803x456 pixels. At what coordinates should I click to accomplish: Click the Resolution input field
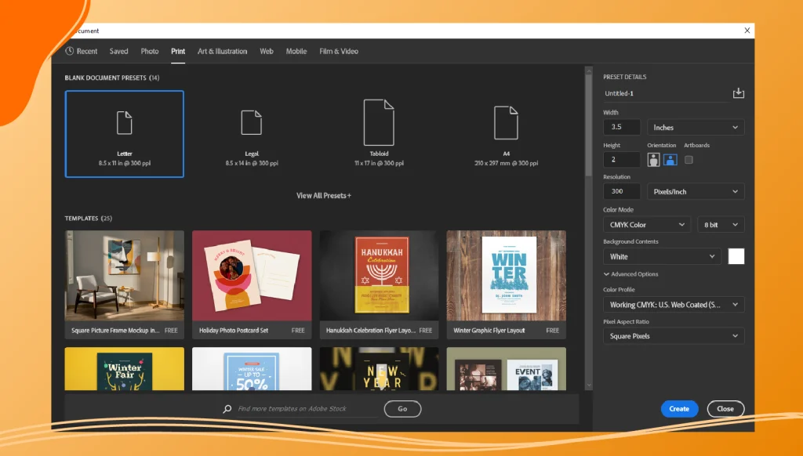(622, 191)
